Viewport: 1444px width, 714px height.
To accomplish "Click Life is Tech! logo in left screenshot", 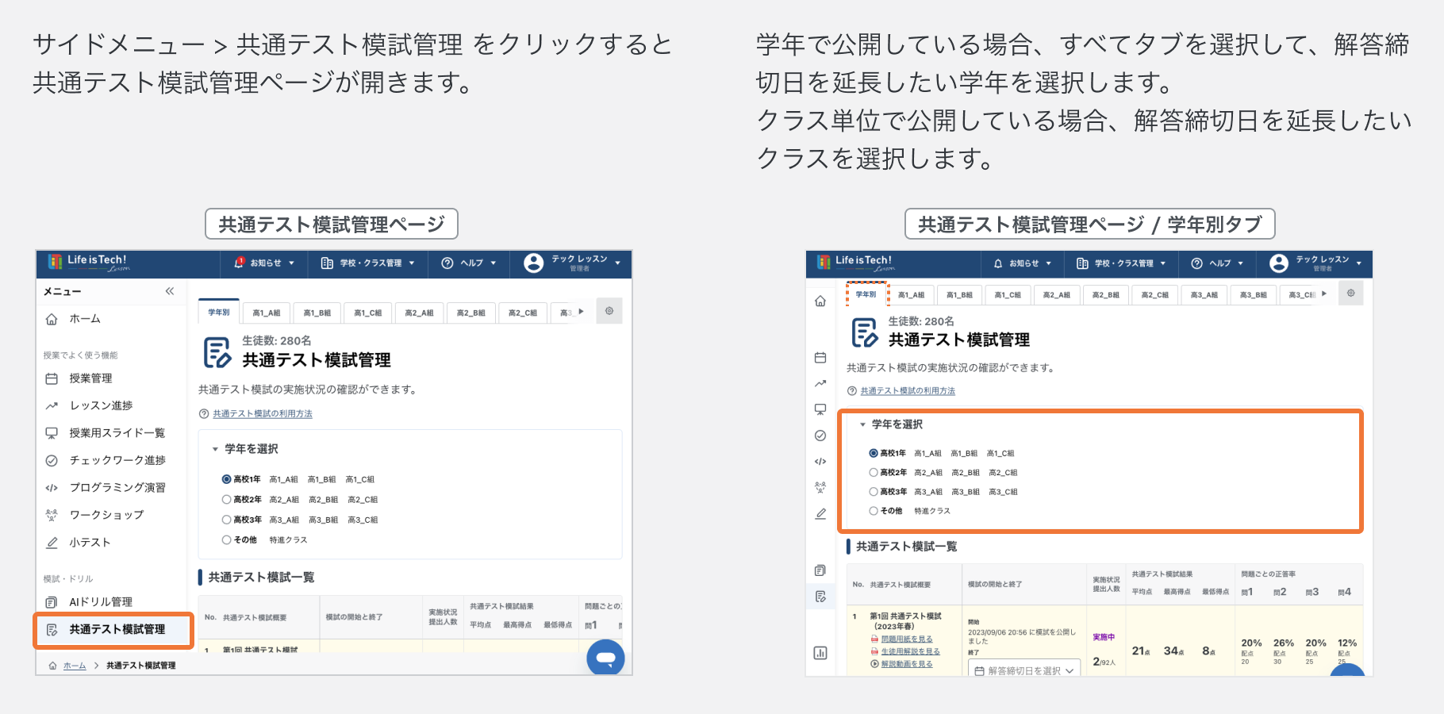I will tap(89, 262).
